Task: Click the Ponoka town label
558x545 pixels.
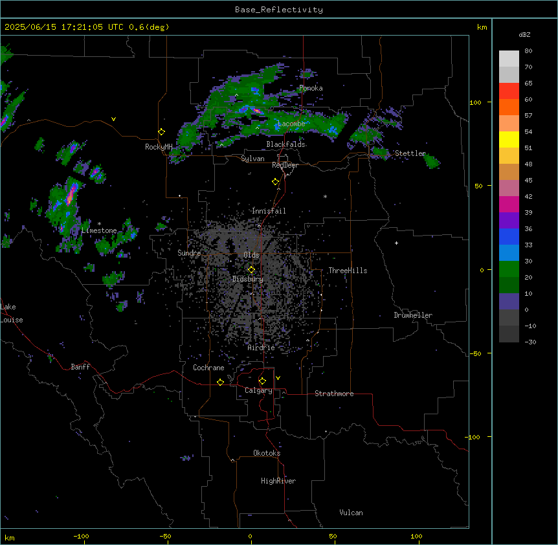Action: 311,88
